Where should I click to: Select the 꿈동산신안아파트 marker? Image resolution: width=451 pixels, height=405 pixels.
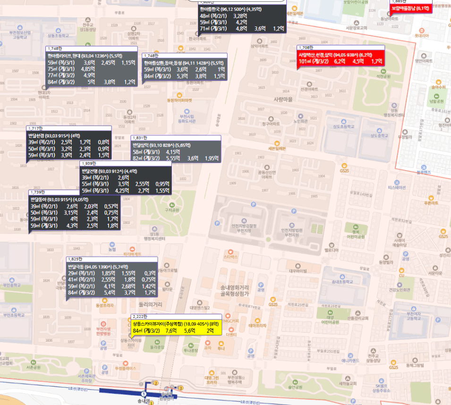267,167
